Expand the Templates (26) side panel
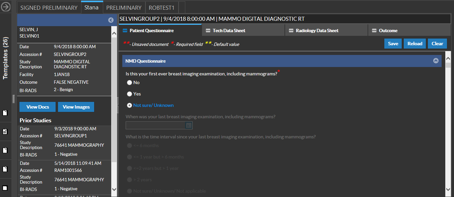This screenshot has width=454, height=197. pyautogui.click(x=6, y=58)
